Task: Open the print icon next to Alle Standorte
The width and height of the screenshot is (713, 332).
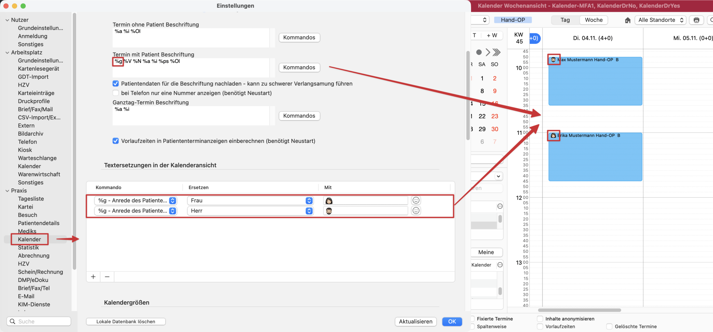Action: pyautogui.click(x=697, y=20)
